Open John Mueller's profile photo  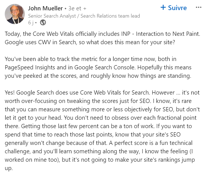(15, 14)
